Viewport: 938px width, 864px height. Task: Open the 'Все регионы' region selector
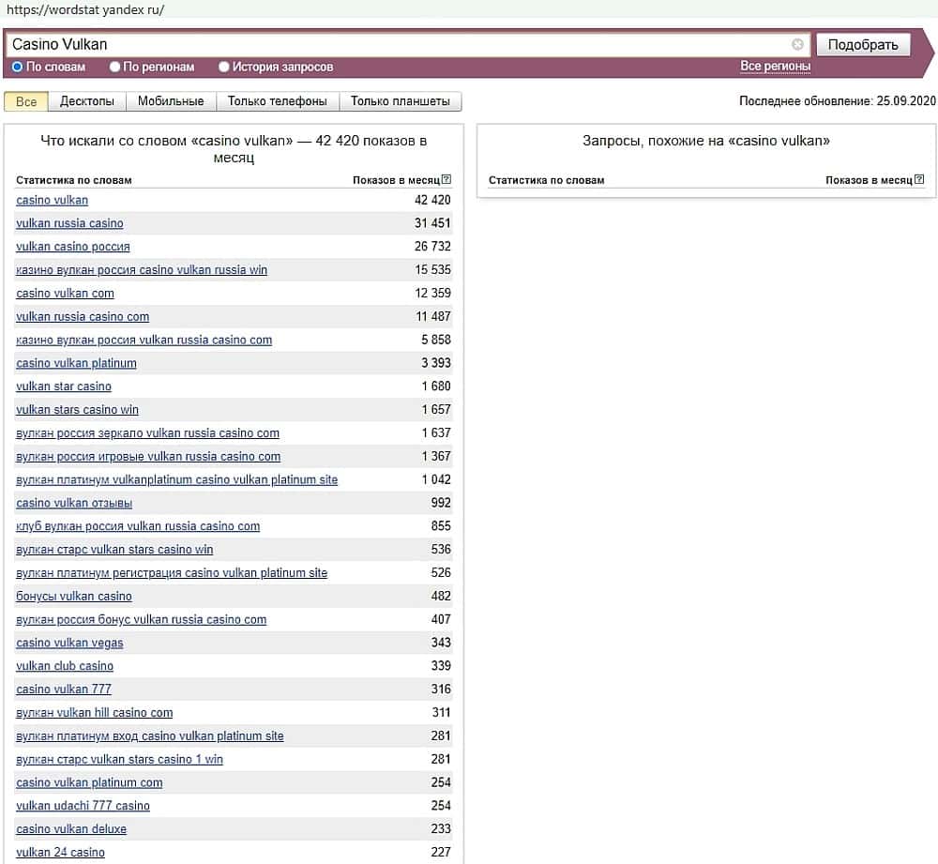[775, 66]
